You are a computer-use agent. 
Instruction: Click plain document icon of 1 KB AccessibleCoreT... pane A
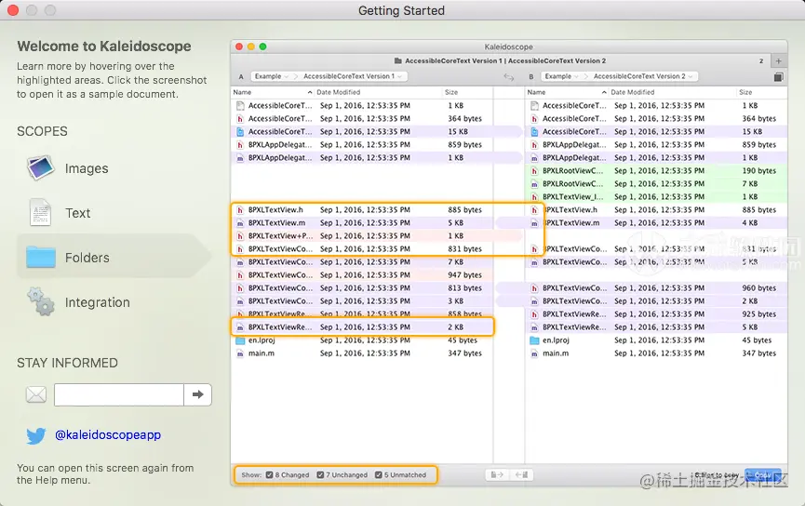240,106
